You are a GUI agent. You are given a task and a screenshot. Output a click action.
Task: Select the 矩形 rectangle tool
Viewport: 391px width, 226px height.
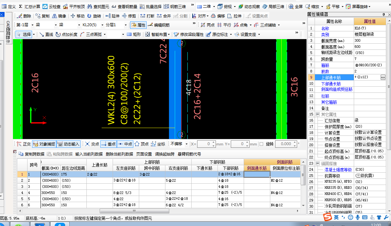[134, 34]
